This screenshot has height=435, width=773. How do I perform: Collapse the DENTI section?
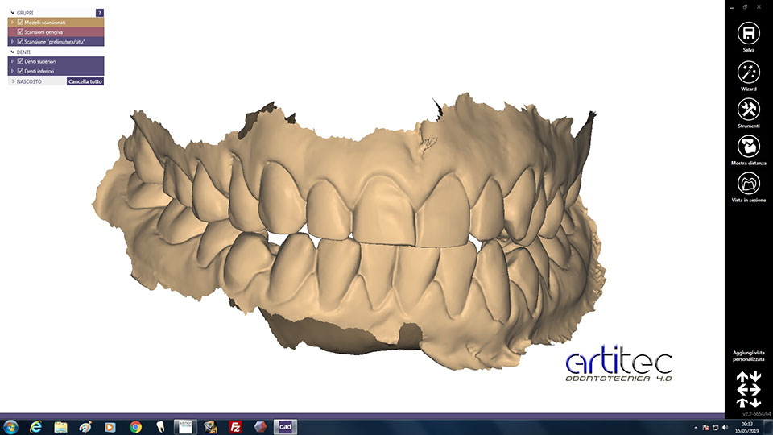[x=12, y=52]
